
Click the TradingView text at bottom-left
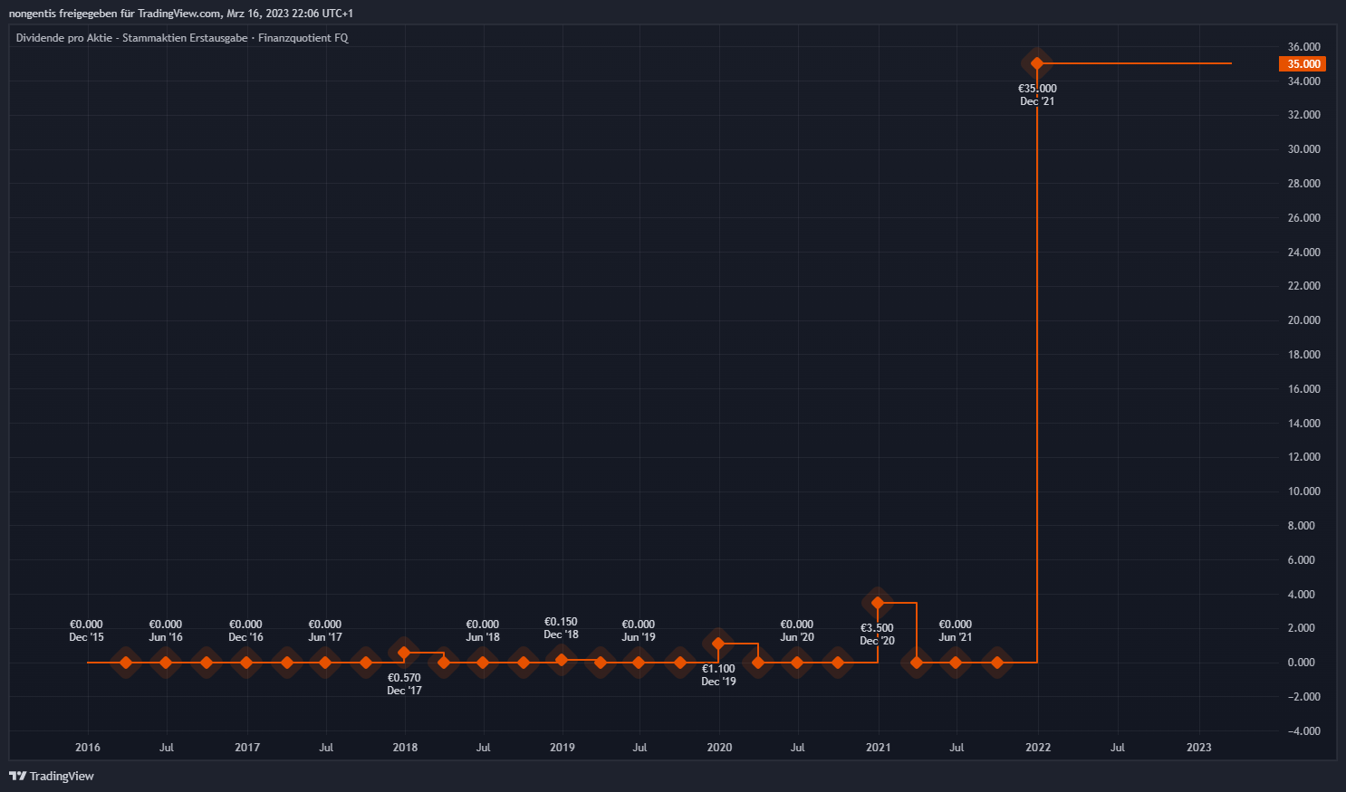pos(62,776)
